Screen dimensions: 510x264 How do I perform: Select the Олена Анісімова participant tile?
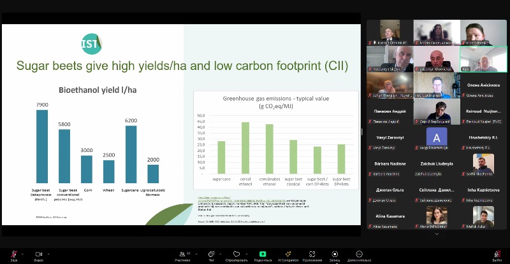(483, 85)
